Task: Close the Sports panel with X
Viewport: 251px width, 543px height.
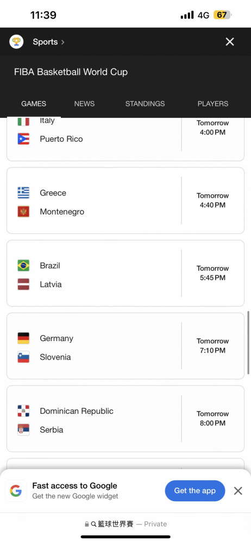Action: pyautogui.click(x=230, y=42)
